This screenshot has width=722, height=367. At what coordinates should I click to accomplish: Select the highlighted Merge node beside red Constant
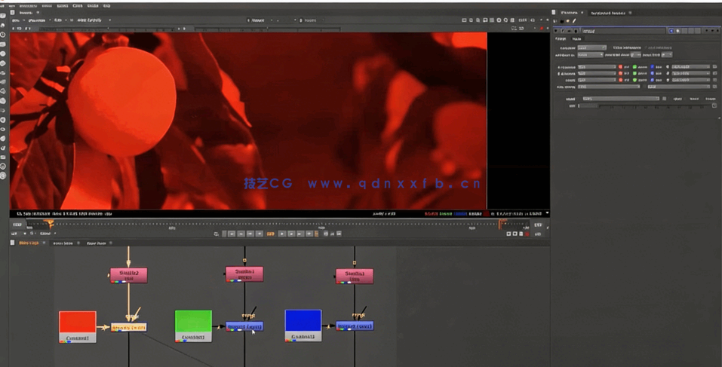128,328
